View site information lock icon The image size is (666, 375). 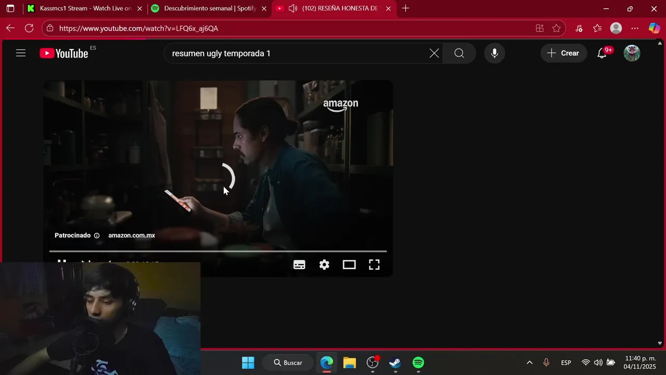49,28
